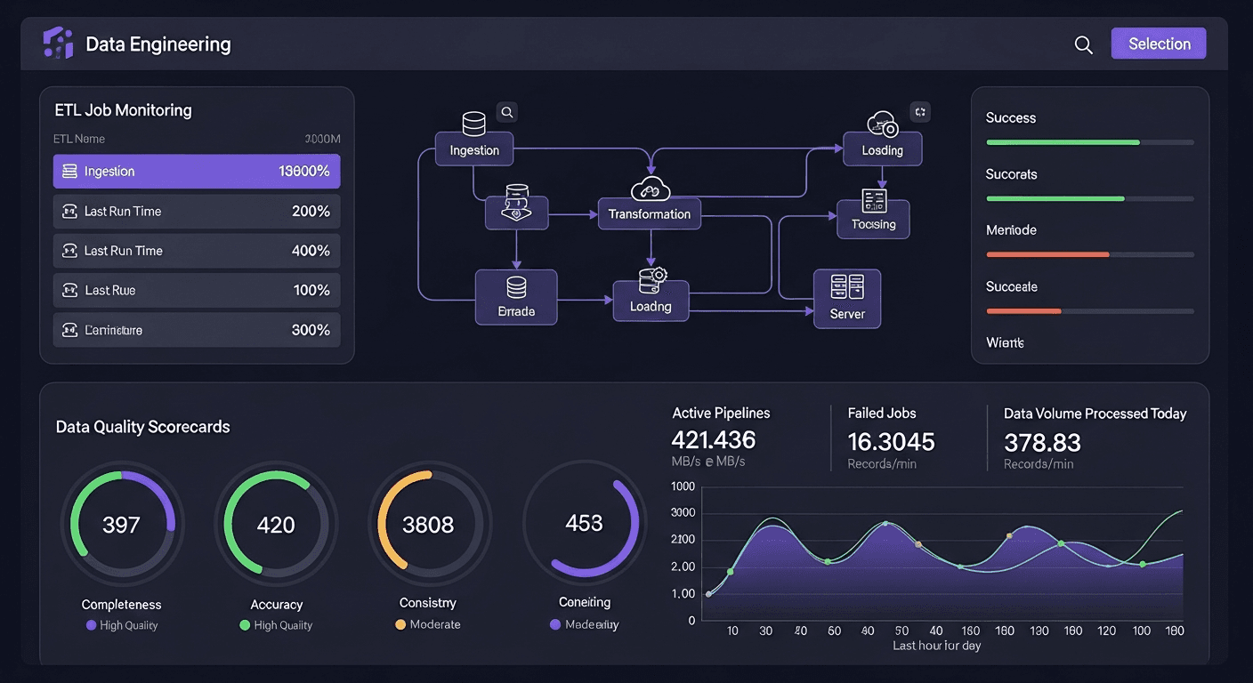The height and width of the screenshot is (683, 1253).
Task: Click the magnifier icon above the Ingestion node
Action: [x=506, y=112]
